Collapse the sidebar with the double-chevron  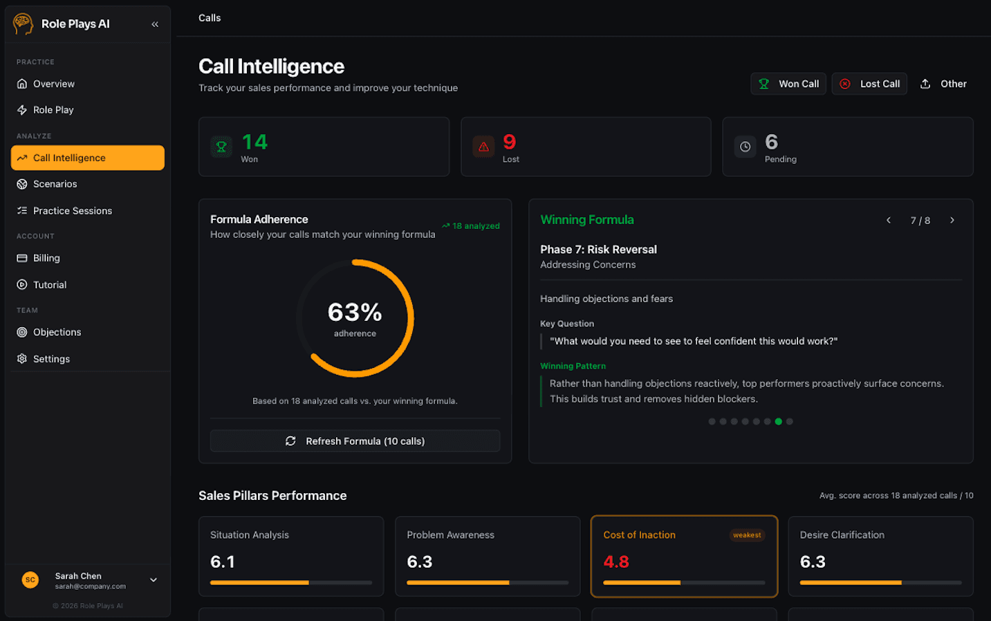pyautogui.click(x=155, y=23)
